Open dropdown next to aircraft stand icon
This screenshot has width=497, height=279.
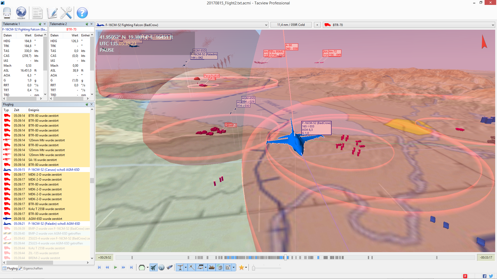[x=186, y=268]
